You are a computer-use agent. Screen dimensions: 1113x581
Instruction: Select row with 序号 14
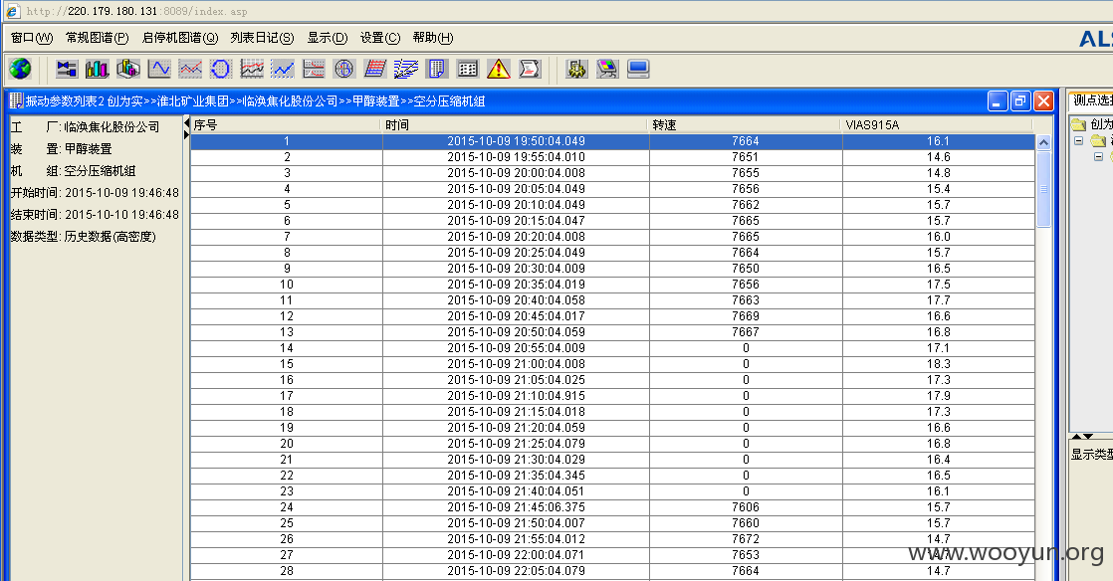(x=612, y=348)
